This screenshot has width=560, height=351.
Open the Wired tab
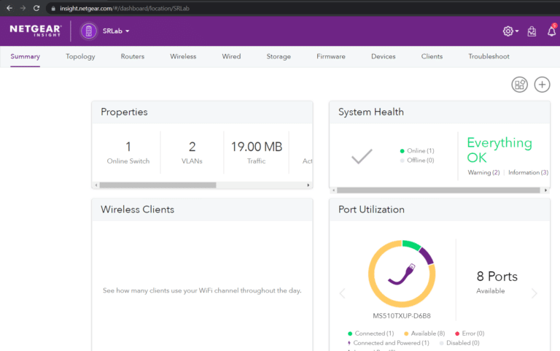pyautogui.click(x=231, y=56)
